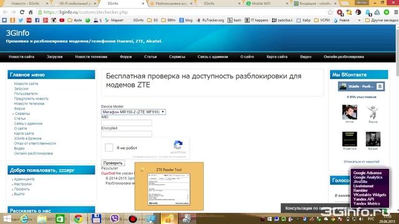Open the Device Model dropdown
The width and height of the screenshot is (399, 224).
coord(133,112)
